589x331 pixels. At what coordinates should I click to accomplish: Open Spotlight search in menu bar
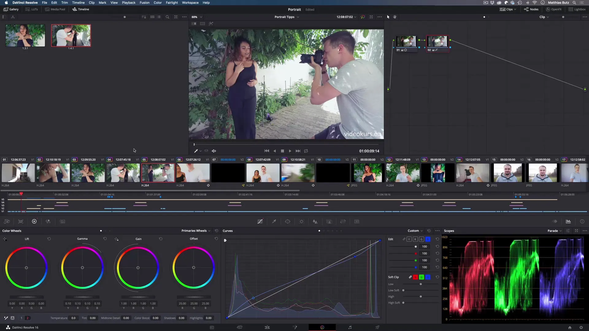pos(574,2)
